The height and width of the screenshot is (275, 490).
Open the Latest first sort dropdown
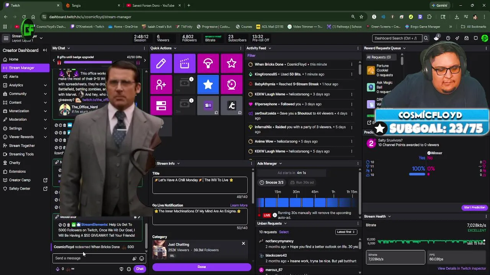pos(346,232)
